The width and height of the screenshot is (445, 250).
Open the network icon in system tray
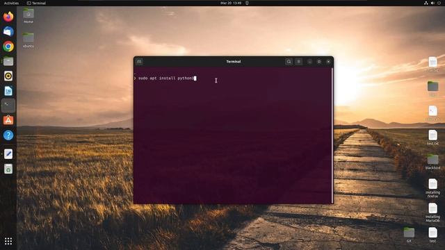426,3
